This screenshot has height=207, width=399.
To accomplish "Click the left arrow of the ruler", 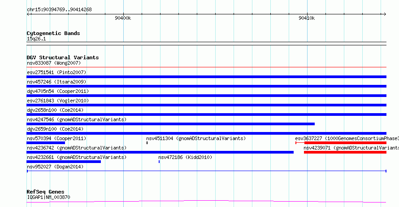I will pyautogui.click(x=28, y=14).
